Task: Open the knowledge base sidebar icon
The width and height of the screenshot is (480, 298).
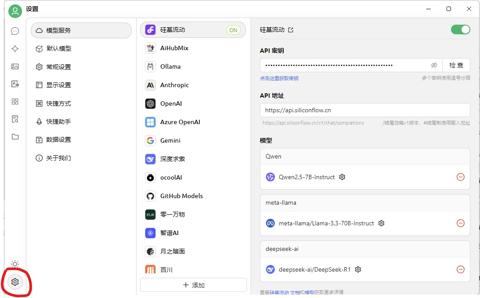Action: pos(15,119)
